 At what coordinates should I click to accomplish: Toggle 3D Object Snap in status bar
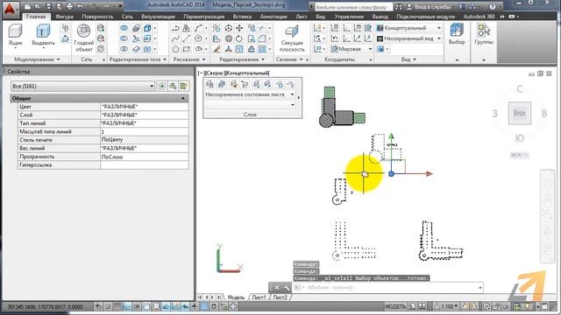(x=156, y=306)
